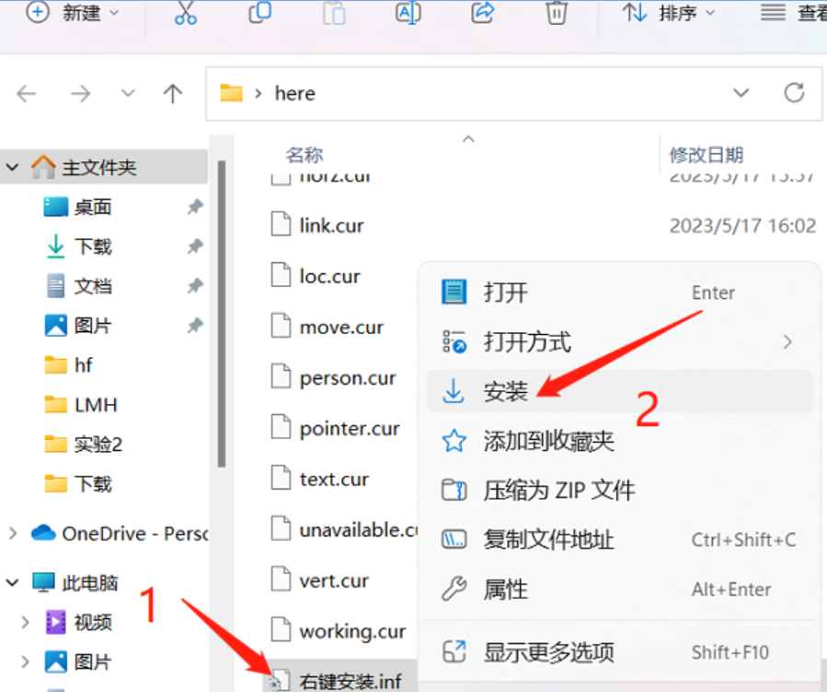Click the Cut scissors icon in toolbar
Image resolution: width=827 pixels, height=692 pixels.
[x=186, y=13]
